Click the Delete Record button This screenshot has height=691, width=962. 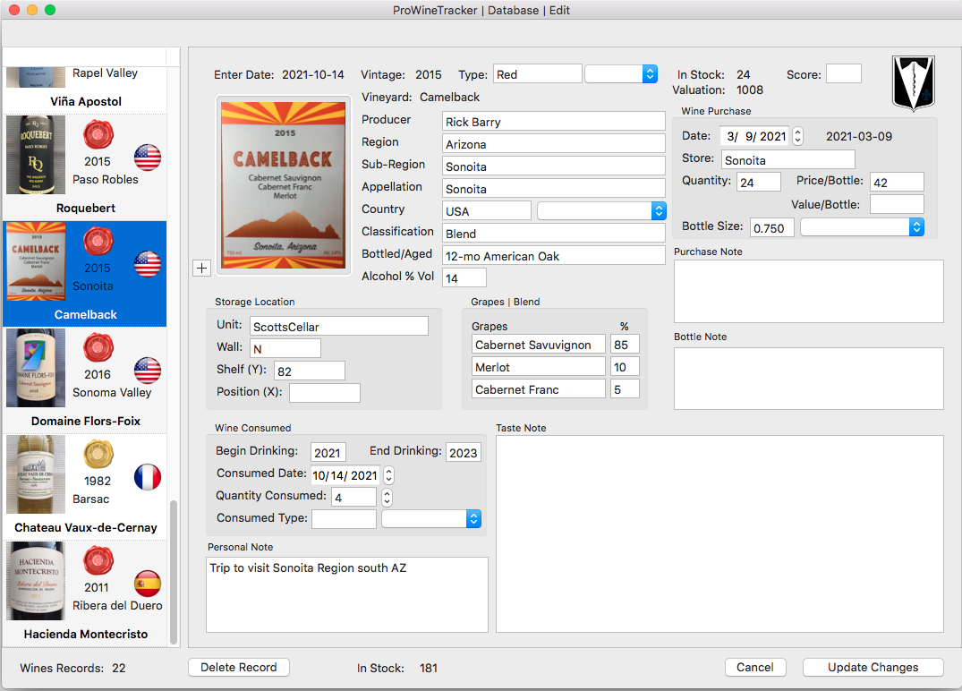(239, 667)
